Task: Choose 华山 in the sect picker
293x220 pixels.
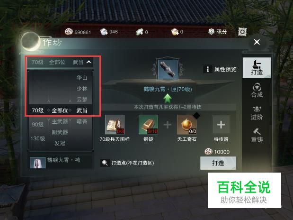Action: [82, 77]
